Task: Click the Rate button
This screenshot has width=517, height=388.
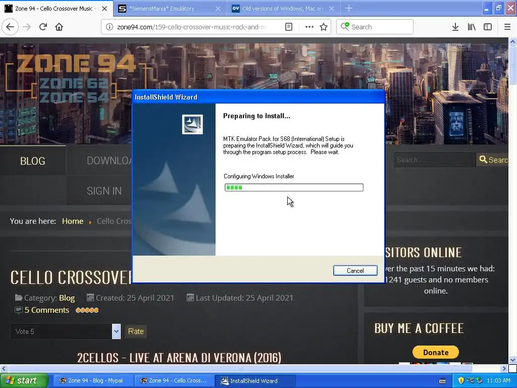Action: click(x=136, y=331)
